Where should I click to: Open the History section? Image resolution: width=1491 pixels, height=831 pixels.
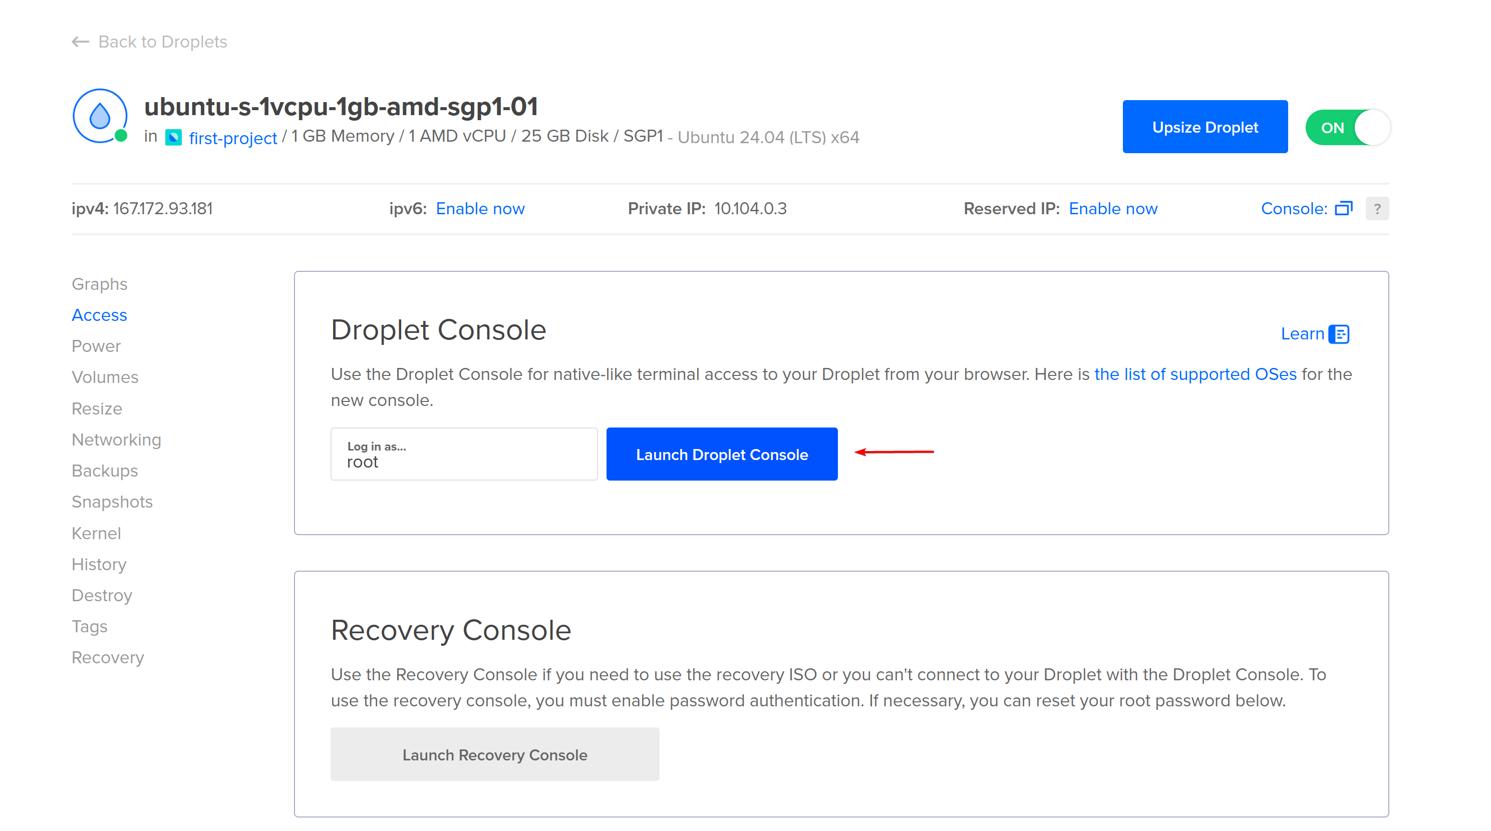tap(99, 564)
